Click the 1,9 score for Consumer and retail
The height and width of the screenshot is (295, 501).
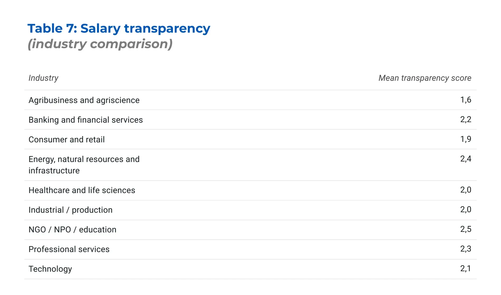click(466, 139)
